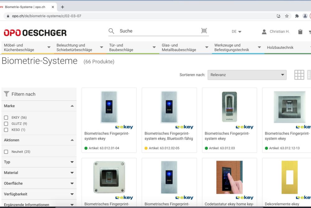Open the browser extensions puzzle icon

(x=297, y=16)
